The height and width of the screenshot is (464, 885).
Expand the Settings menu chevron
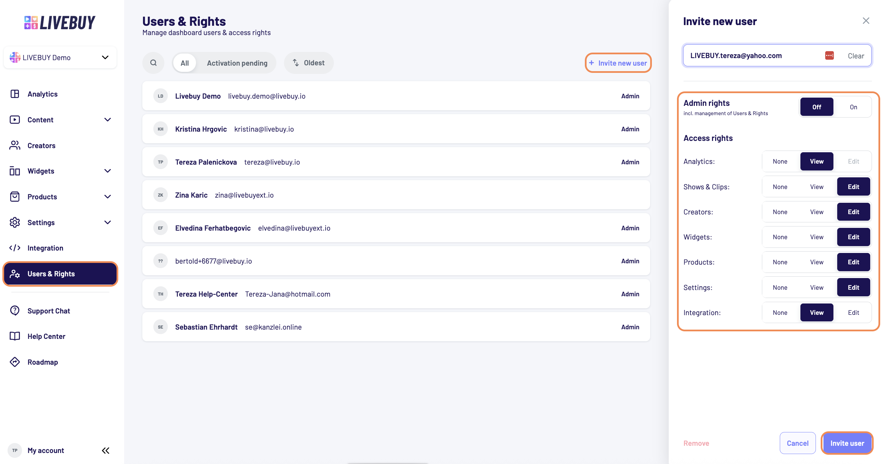pyautogui.click(x=108, y=222)
